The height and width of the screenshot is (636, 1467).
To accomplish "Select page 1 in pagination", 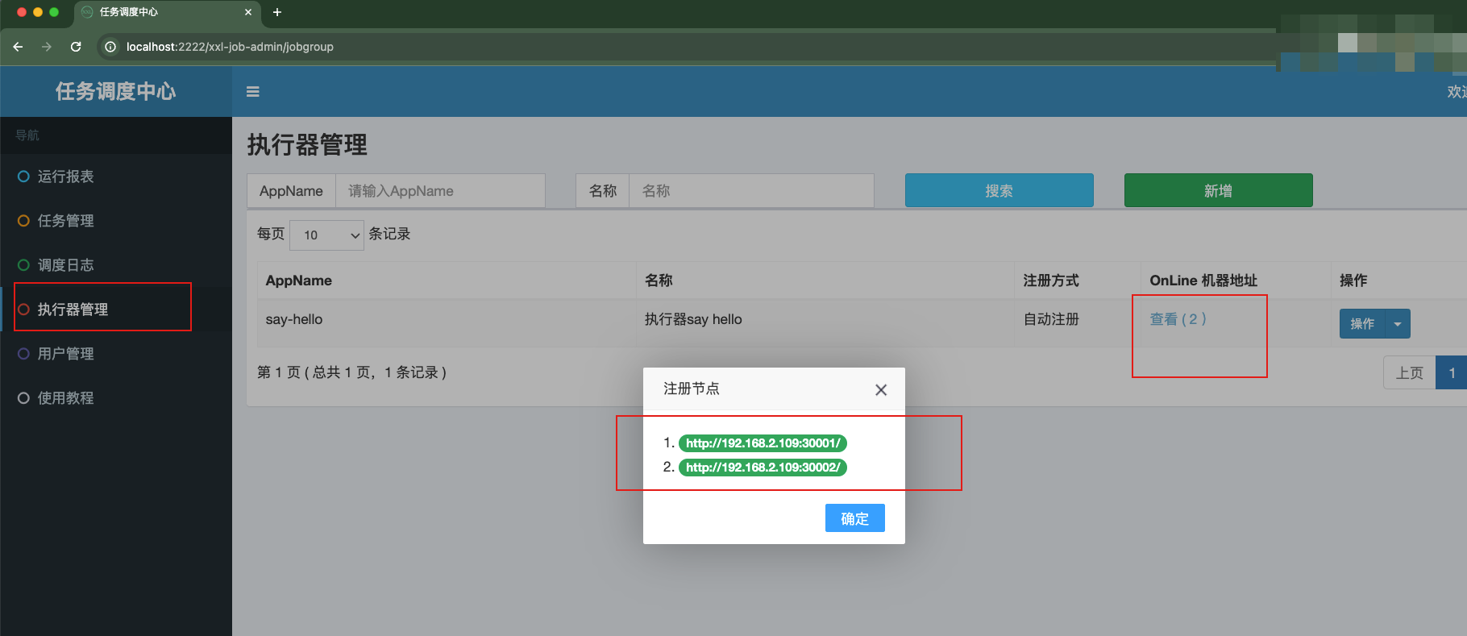I will pos(1452,373).
